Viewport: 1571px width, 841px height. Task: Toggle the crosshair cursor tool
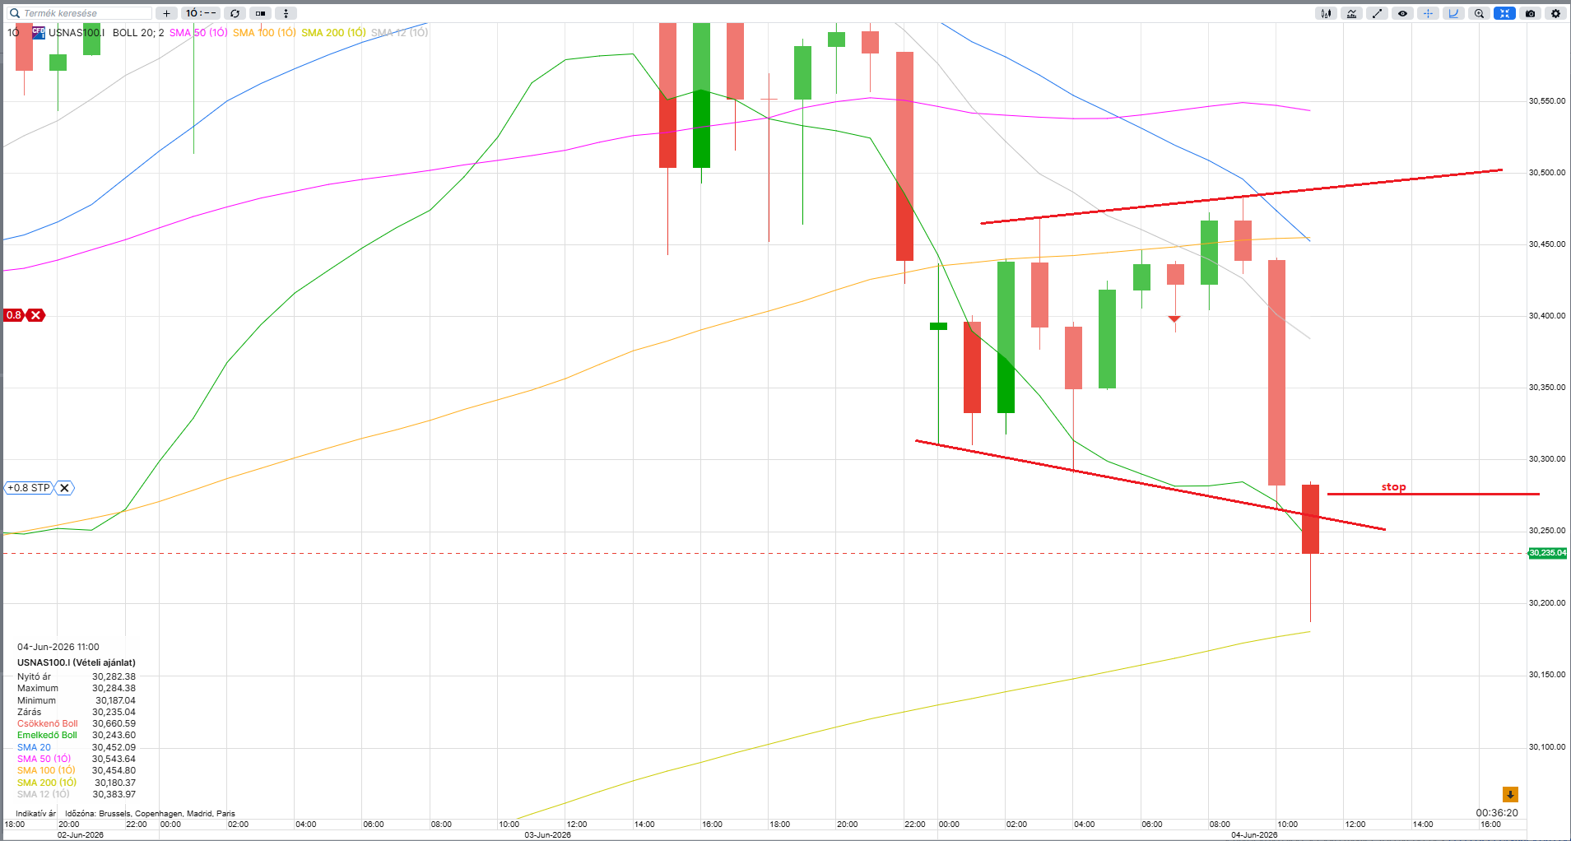click(x=1428, y=13)
